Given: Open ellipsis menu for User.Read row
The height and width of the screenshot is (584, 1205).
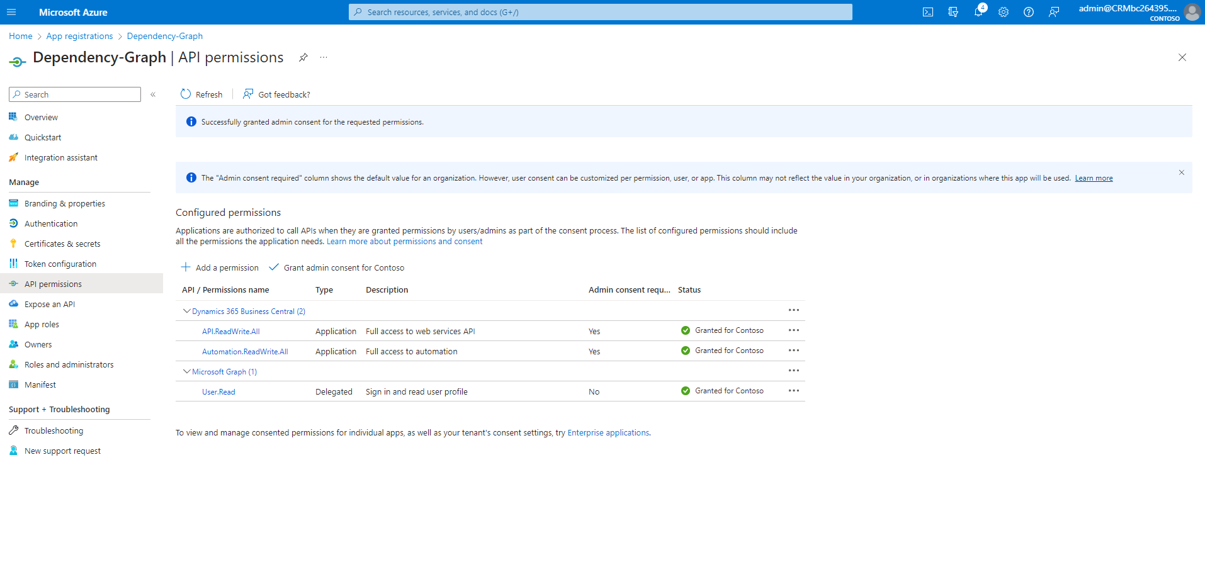Looking at the screenshot, I should tap(794, 391).
